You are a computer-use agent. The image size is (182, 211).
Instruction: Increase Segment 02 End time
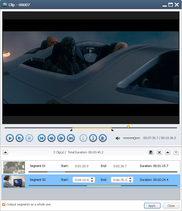(130, 178)
